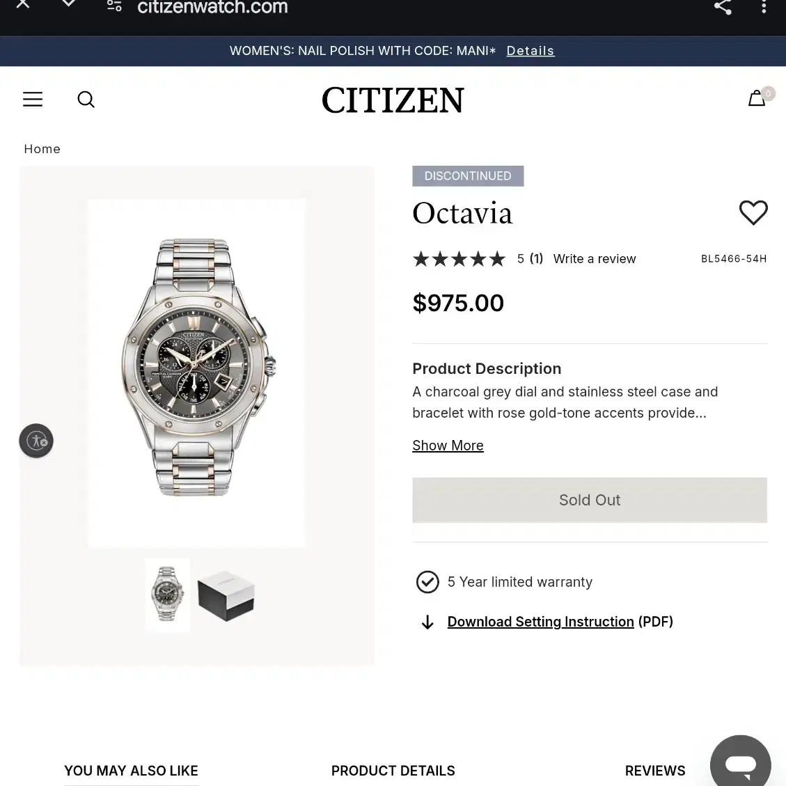Expand the browser tab dropdown chevron
The width and height of the screenshot is (786, 786).
69,4
